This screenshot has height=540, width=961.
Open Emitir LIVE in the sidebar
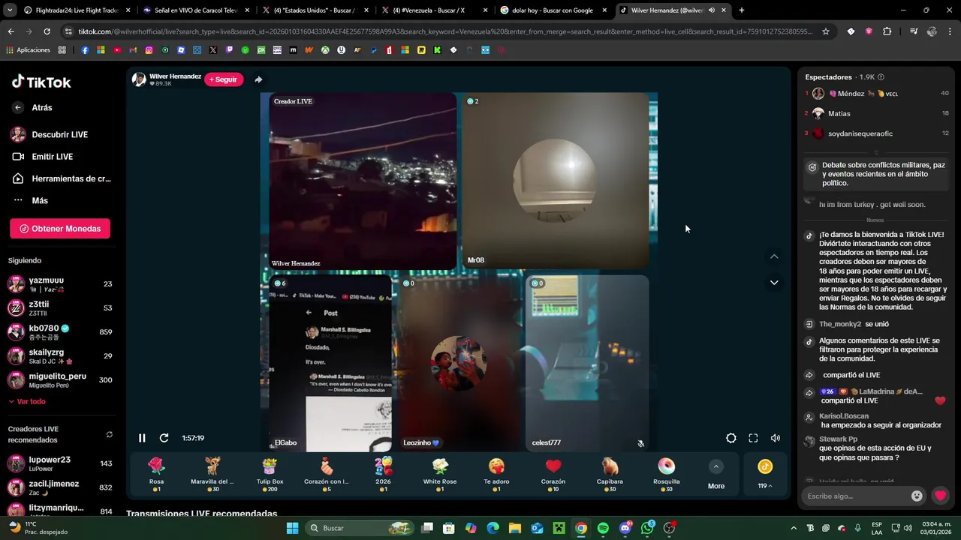43,157
